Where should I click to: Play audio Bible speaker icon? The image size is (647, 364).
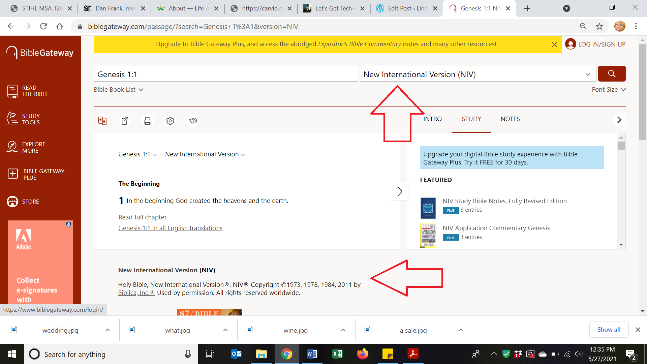tap(193, 121)
